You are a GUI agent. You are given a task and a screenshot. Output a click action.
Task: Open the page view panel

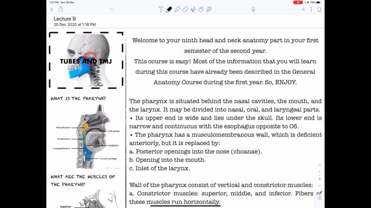click(x=319, y=9)
